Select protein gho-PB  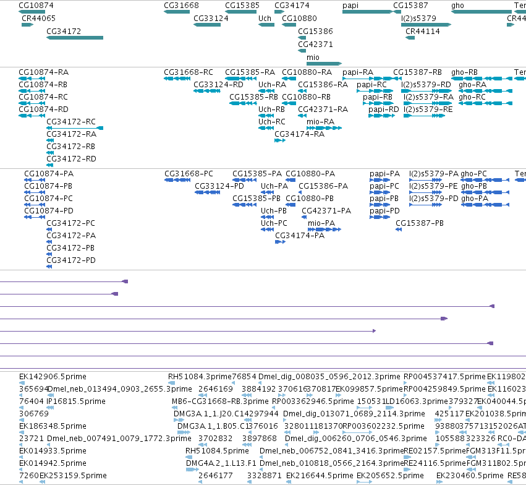click(474, 186)
